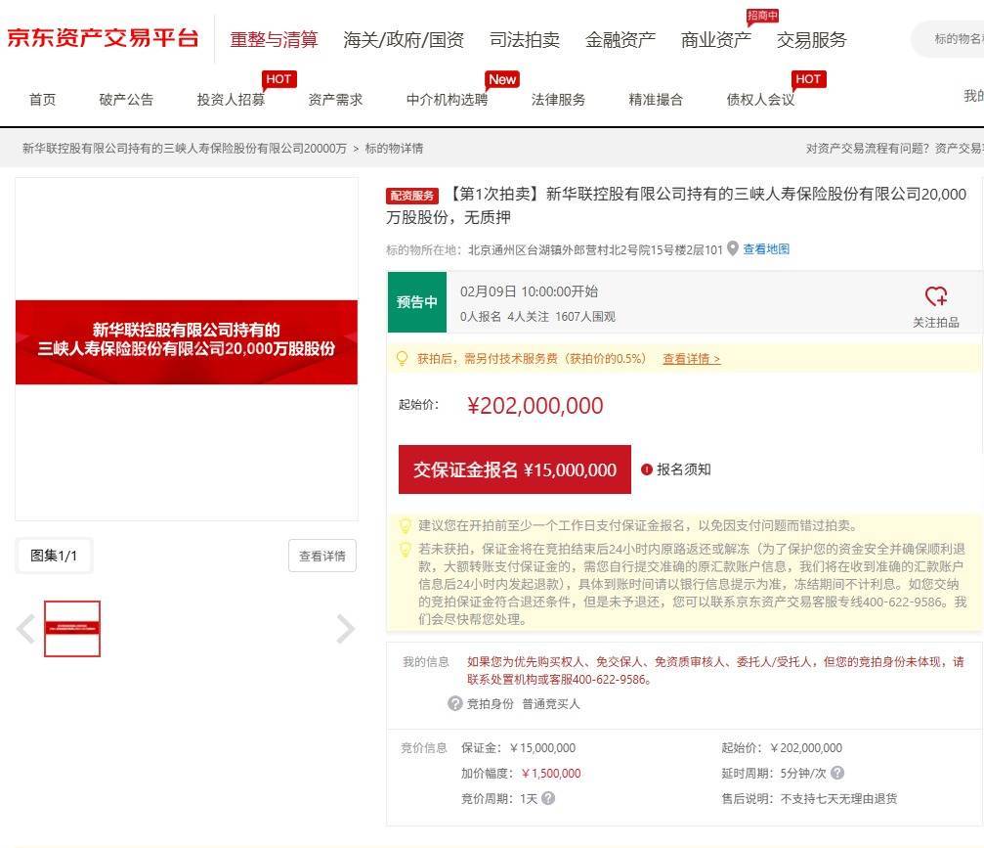Screen dimensions: 984x848
Task: Open the 重整与清算 top tab
Action: (274, 40)
